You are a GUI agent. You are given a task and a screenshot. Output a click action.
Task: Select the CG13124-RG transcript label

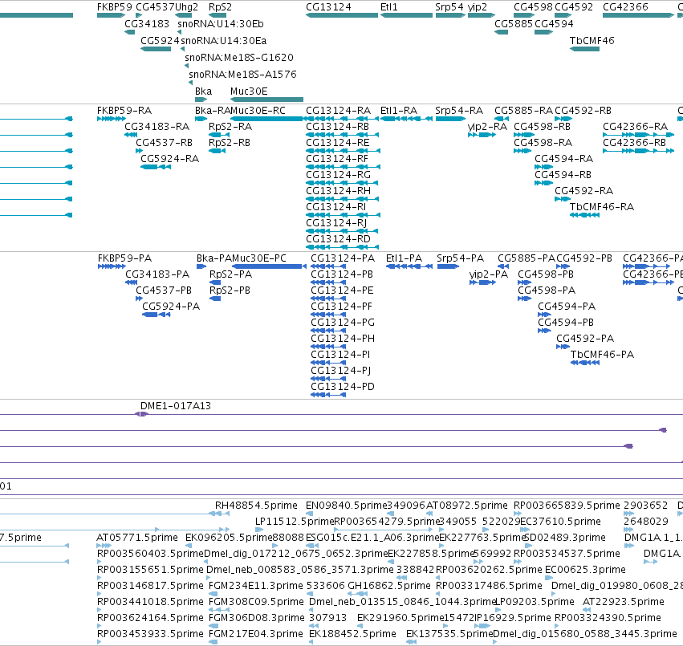[x=338, y=175]
